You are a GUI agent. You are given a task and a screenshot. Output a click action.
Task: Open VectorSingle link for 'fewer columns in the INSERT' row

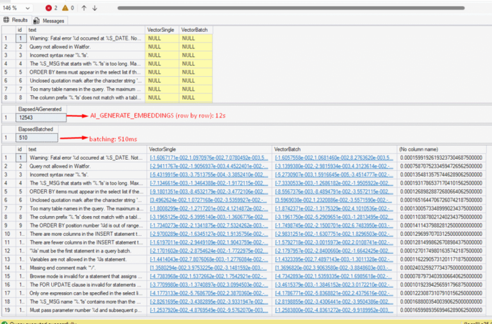tap(209, 242)
